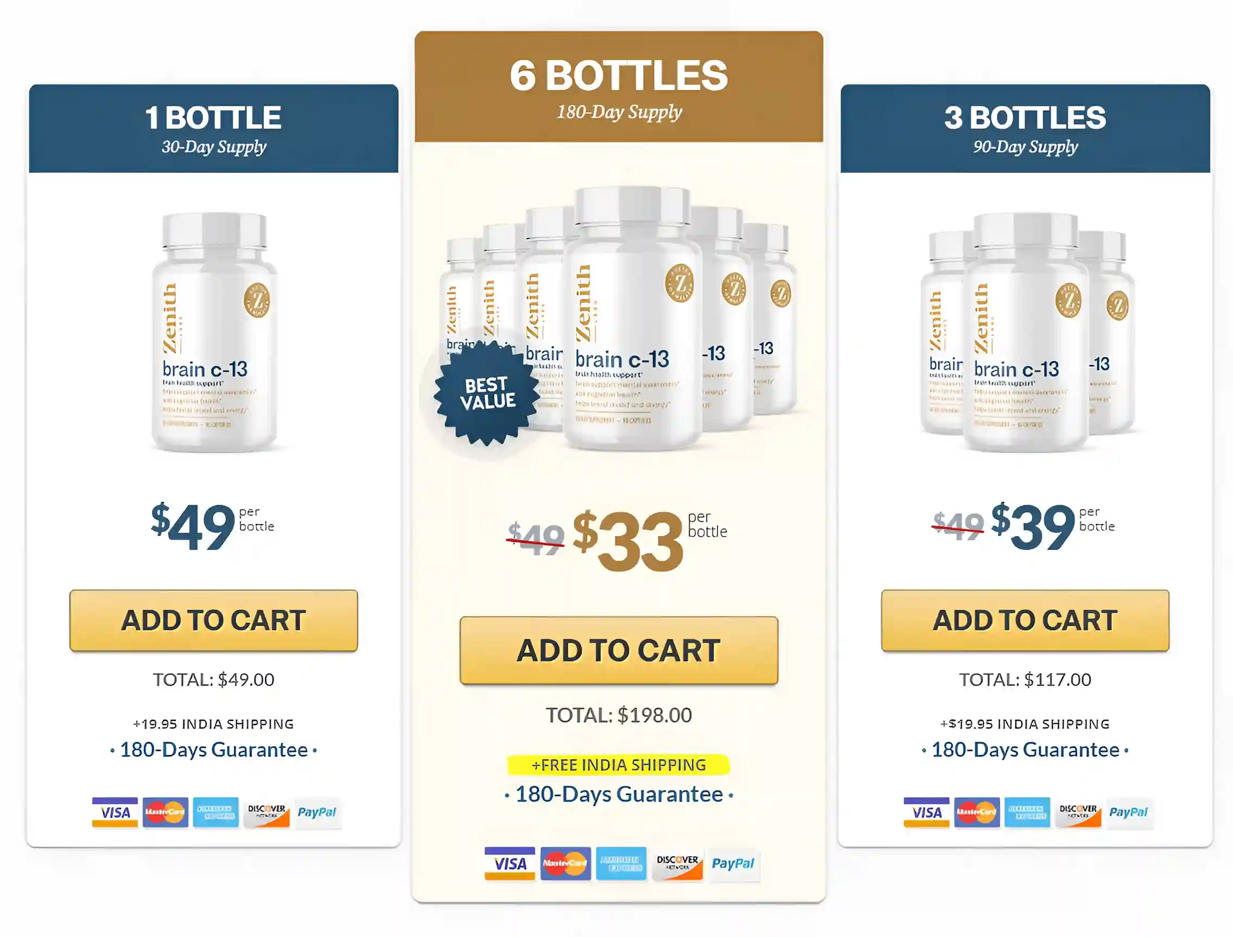Select the 1 BOTTLE 30-Day Supply header
1233x937 pixels.
pyautogui.click(x=214, y=128)
